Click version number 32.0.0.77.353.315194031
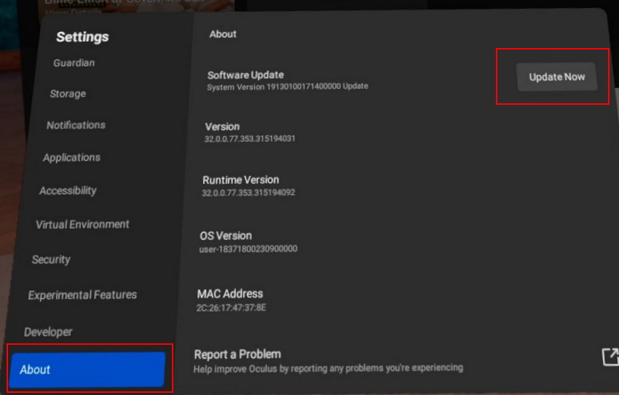The image size is (619, 395). pos(250,139)
